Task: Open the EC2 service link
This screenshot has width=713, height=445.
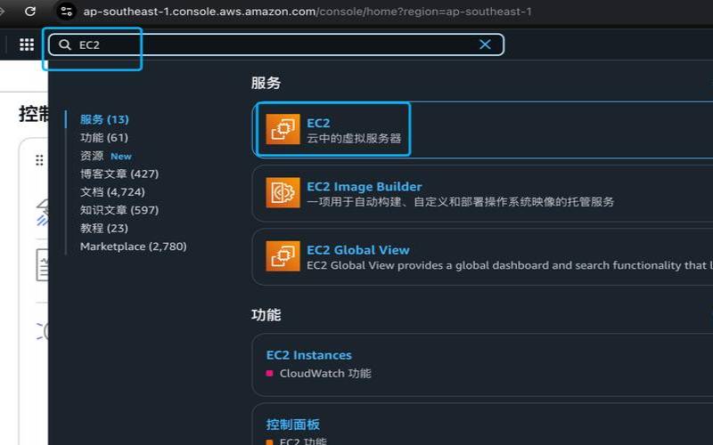Action: (x=318, y=123)
